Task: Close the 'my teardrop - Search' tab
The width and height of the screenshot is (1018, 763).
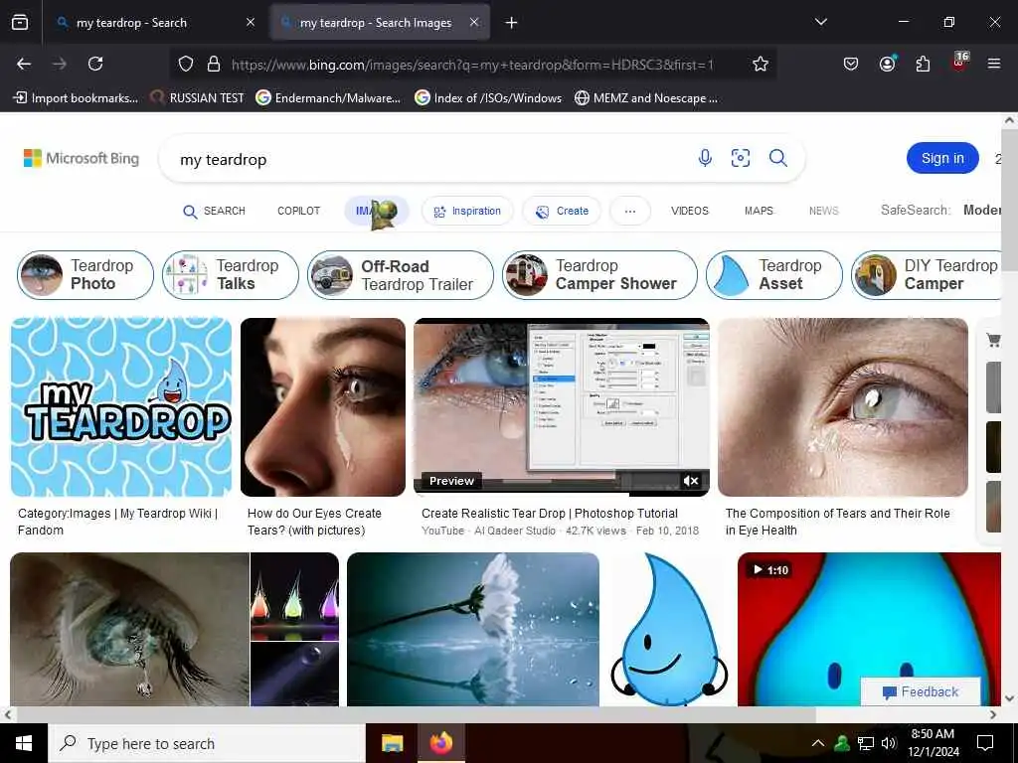Action: pyautogui.click(x=251, y=22)
